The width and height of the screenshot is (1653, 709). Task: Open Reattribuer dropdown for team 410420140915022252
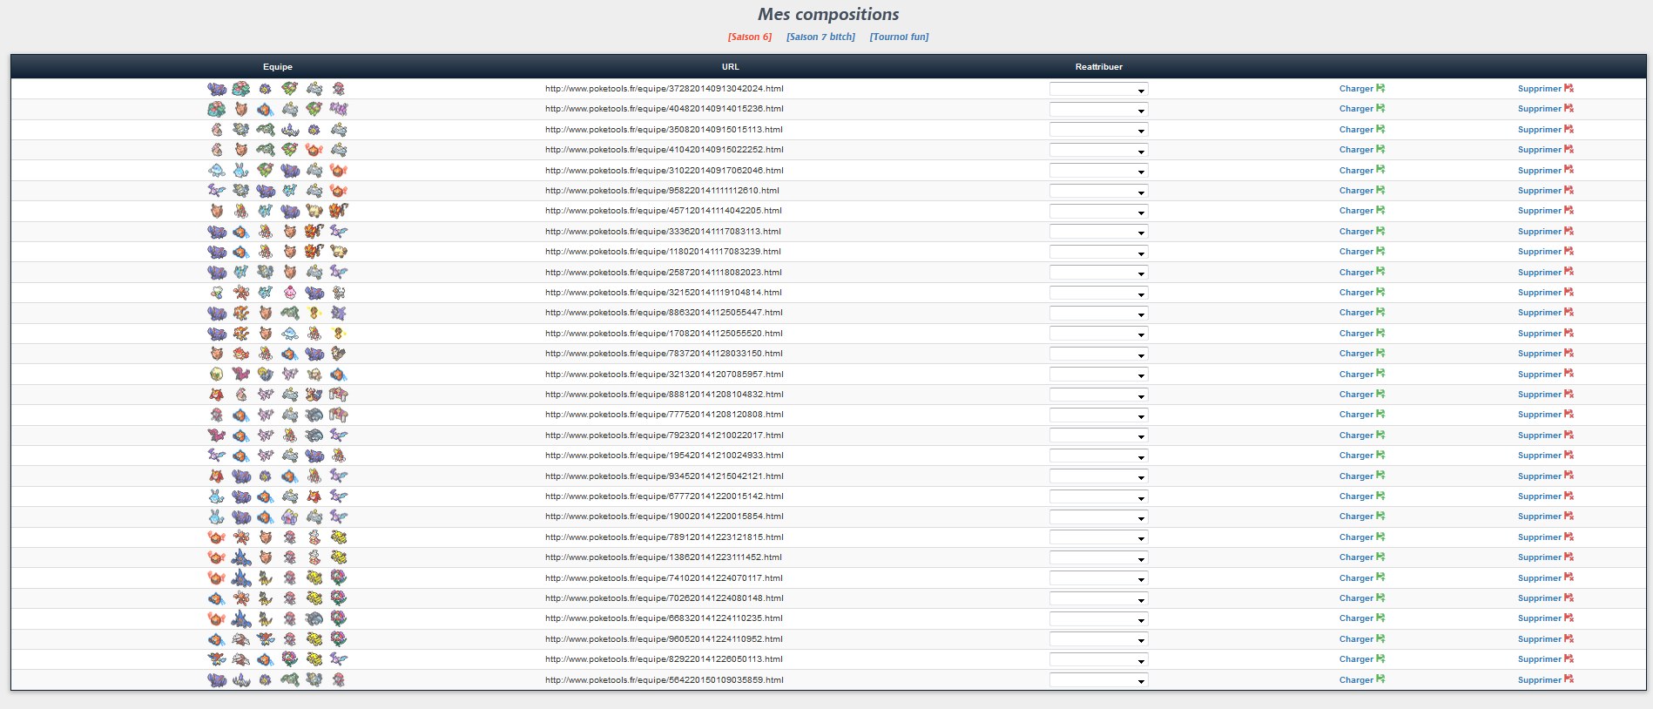click(x=1099, y=150)
